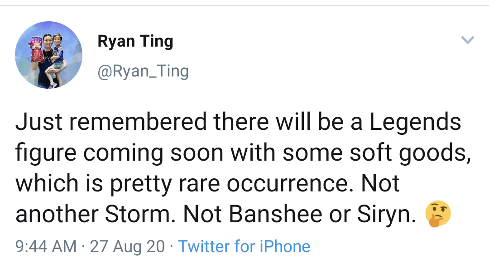Image resolution: width=489 pixels, height=272 pixels.
Task: Open the tweet options chevron menu
Action: (467, 40)
